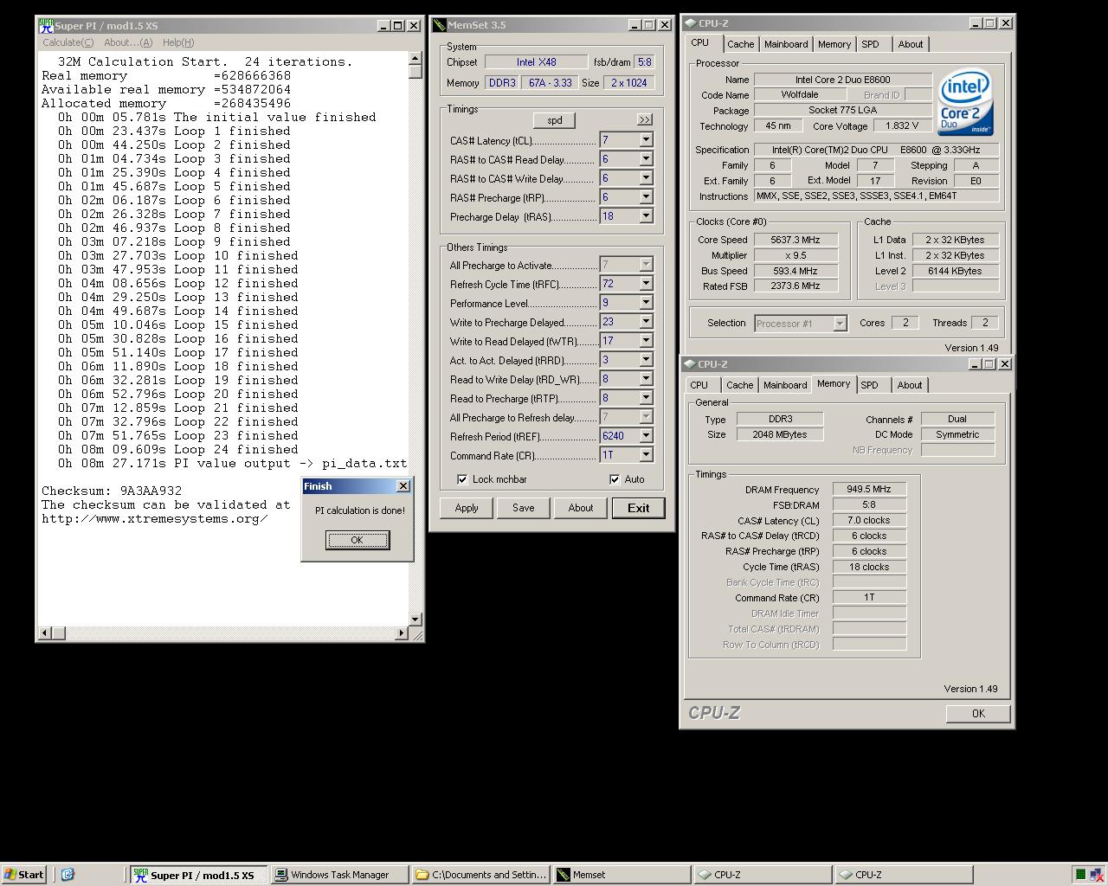Viewport: 1108px width, 886px height.
Task: Toggle the Lock mchbar checkbox
Action: (x=462, y=479)
